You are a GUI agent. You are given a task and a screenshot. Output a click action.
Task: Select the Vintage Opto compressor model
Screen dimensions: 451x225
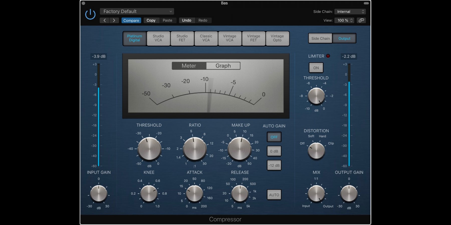(x=277, y=38)
